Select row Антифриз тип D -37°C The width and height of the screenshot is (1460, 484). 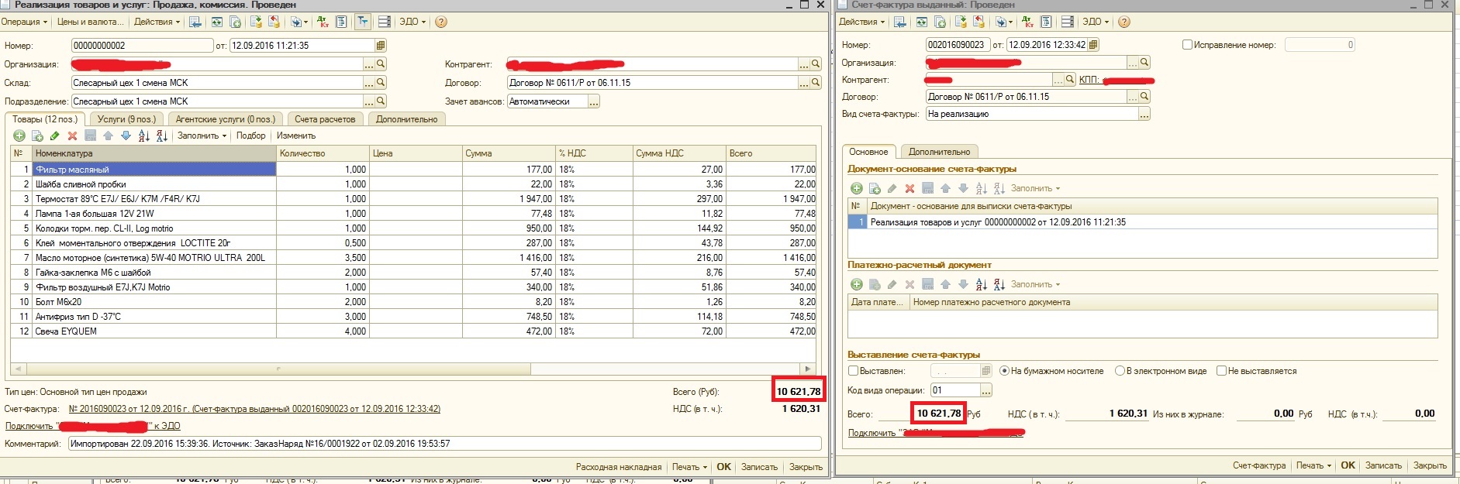point(413,316)
